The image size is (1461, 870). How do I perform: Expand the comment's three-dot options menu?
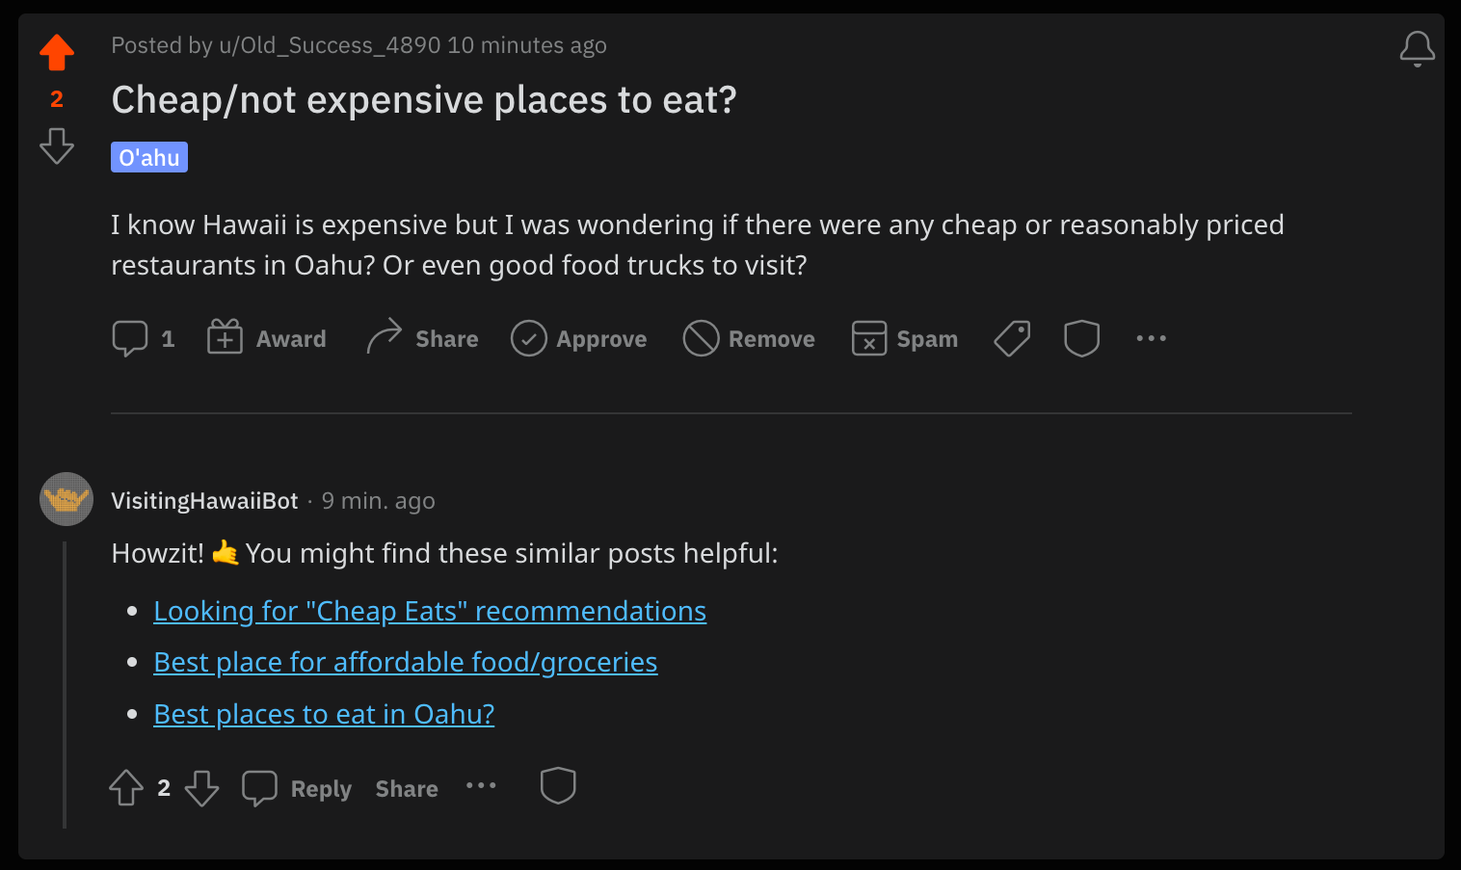[x=481, y=786]
